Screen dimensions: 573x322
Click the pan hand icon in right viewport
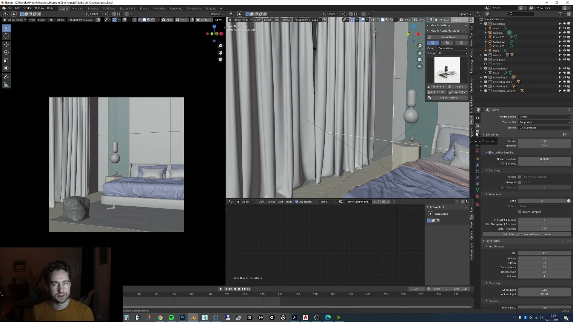420,53
